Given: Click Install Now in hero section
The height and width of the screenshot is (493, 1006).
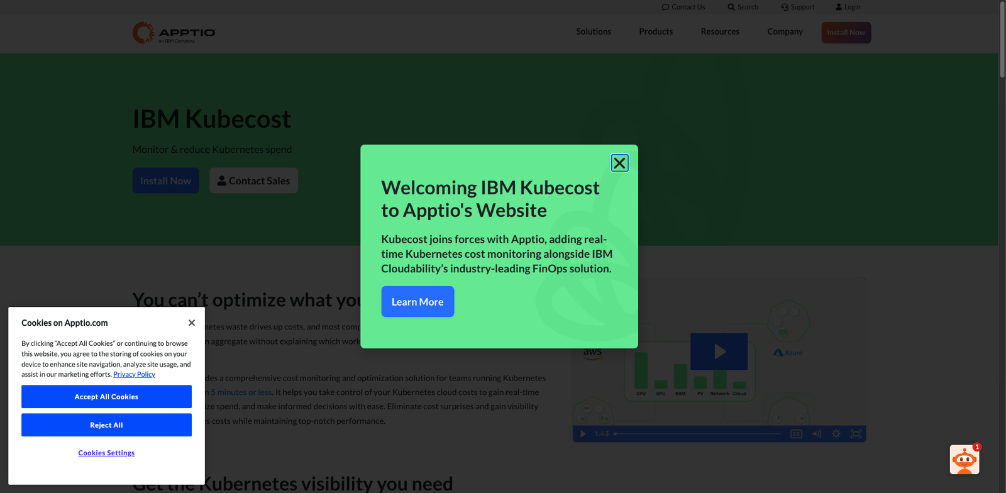Looking at the screenshot, I should (x=165, y=180).
